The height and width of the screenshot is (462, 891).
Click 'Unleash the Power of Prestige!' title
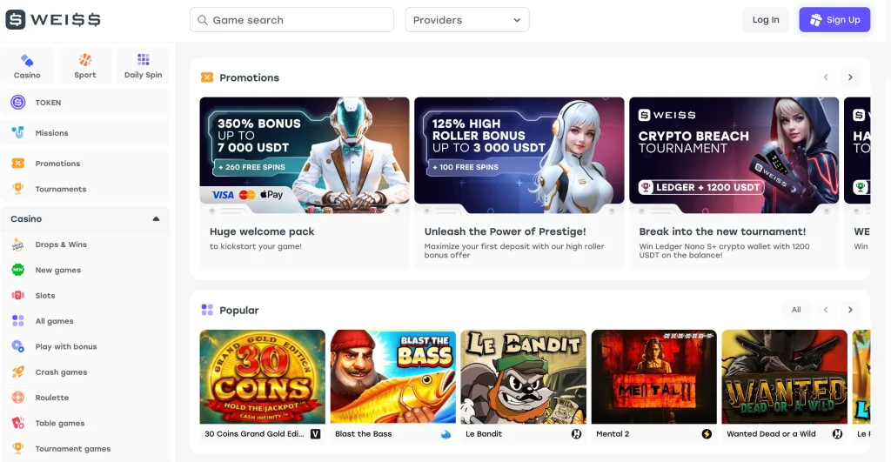[x=506, y=231]
